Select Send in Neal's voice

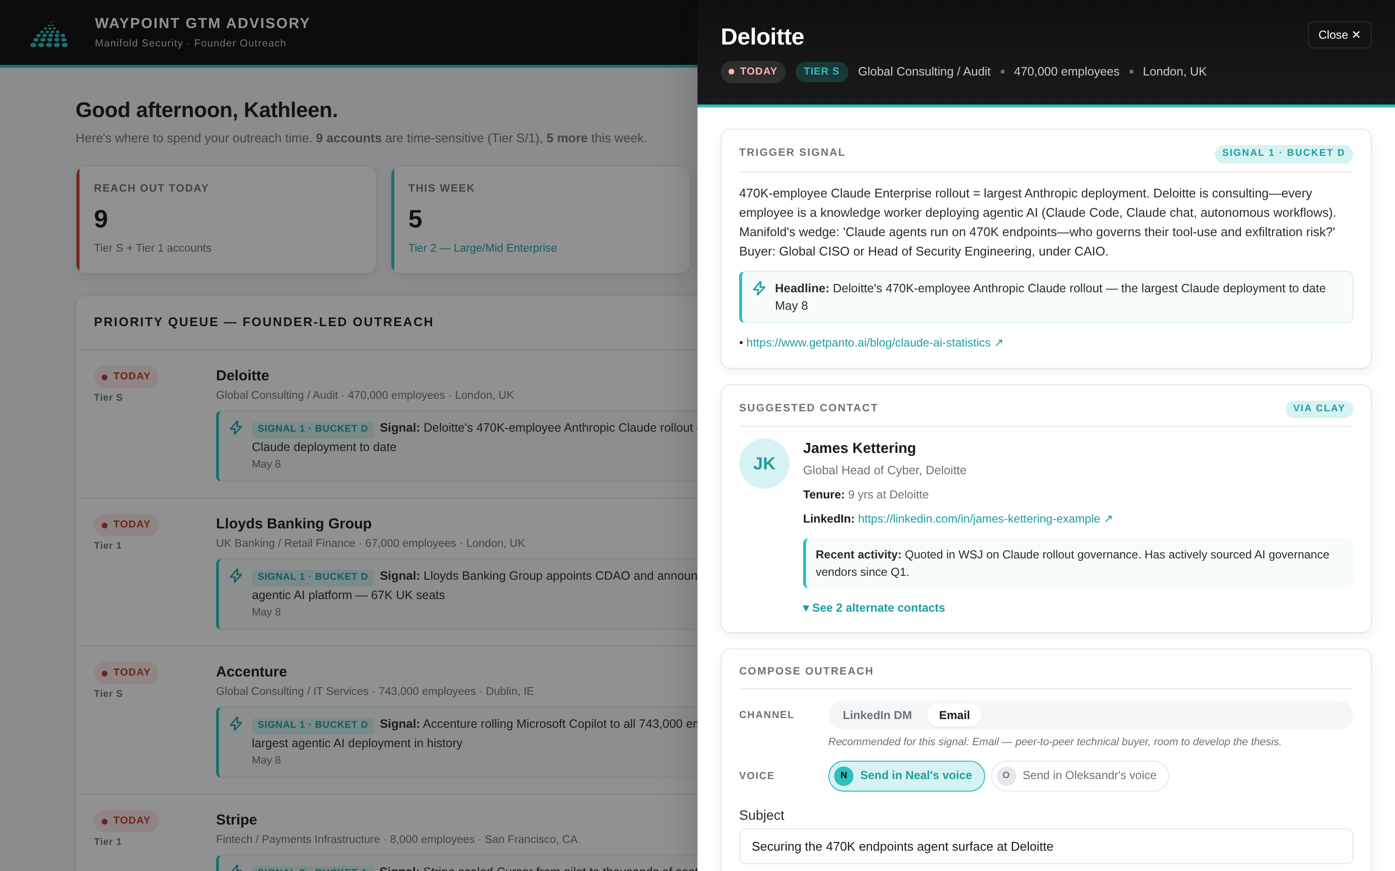tap(906, 775)
